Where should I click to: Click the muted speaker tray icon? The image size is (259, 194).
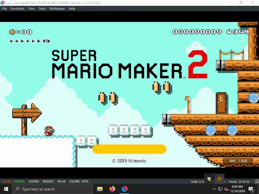pyautogui.click(x=226, y=189)
